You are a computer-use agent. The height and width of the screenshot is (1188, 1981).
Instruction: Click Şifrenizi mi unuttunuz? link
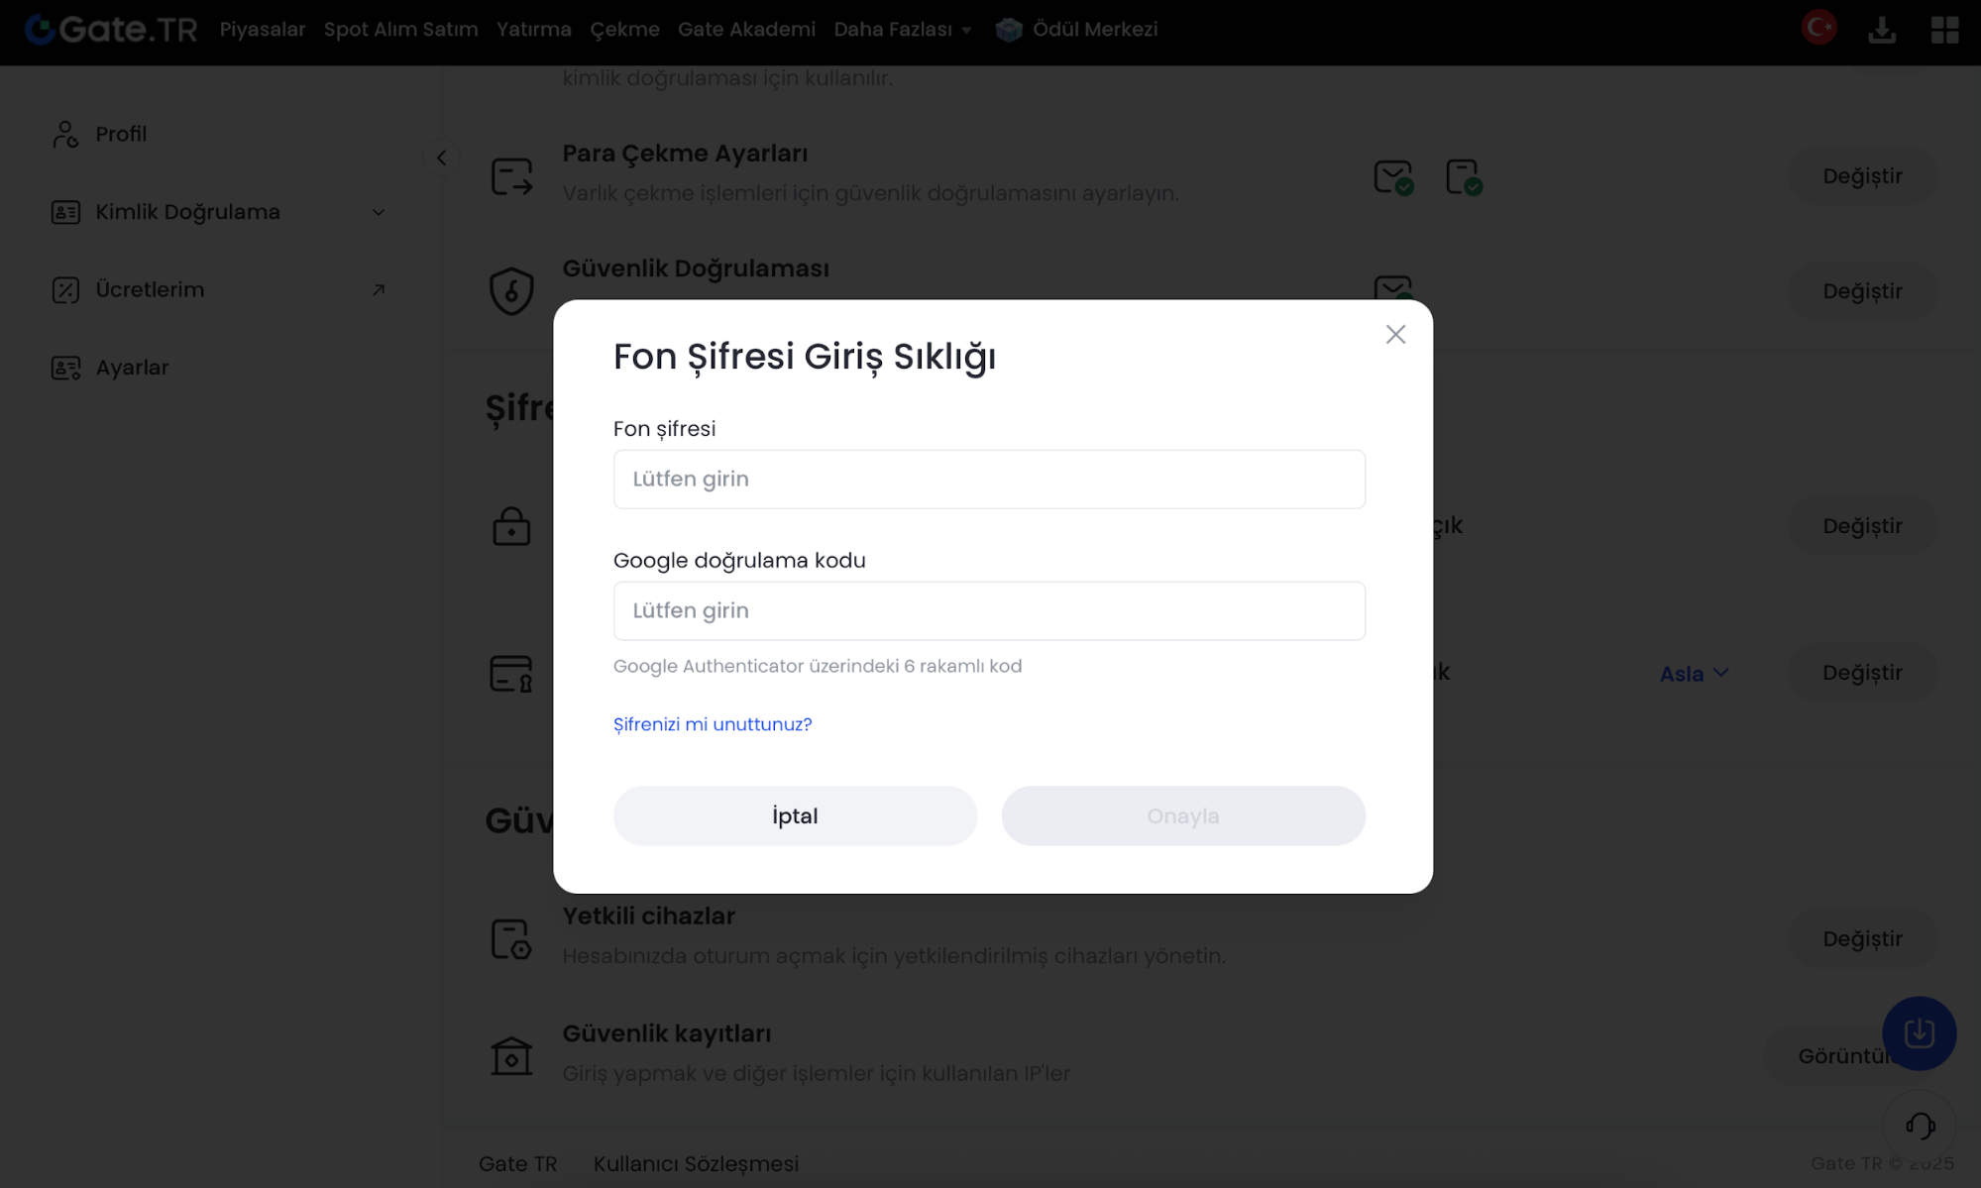tap(713, 724)
